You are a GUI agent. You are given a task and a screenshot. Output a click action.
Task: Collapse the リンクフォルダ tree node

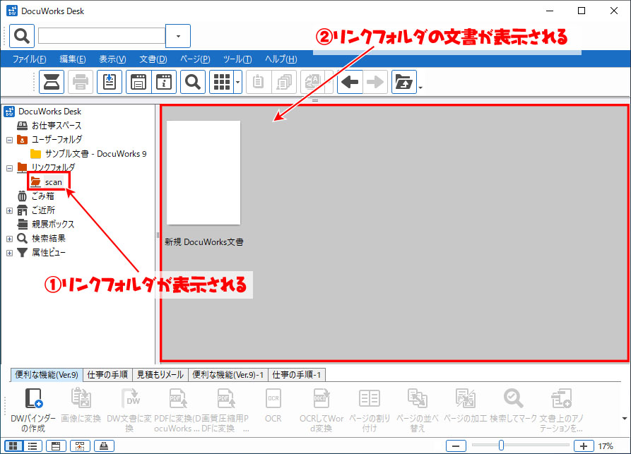[10, 168]
